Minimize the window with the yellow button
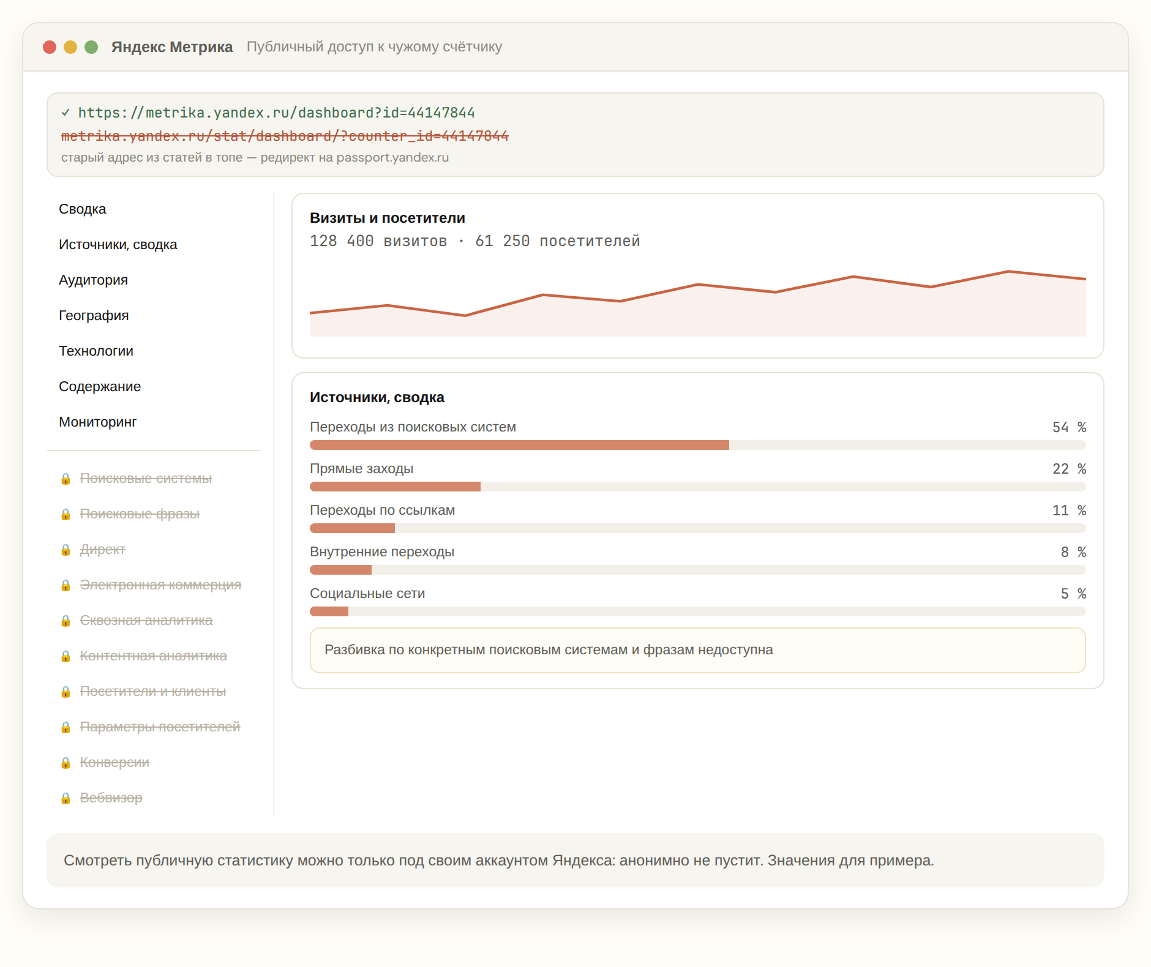Viewport: 1151px width, 967px height. click(x=70, y=47)
